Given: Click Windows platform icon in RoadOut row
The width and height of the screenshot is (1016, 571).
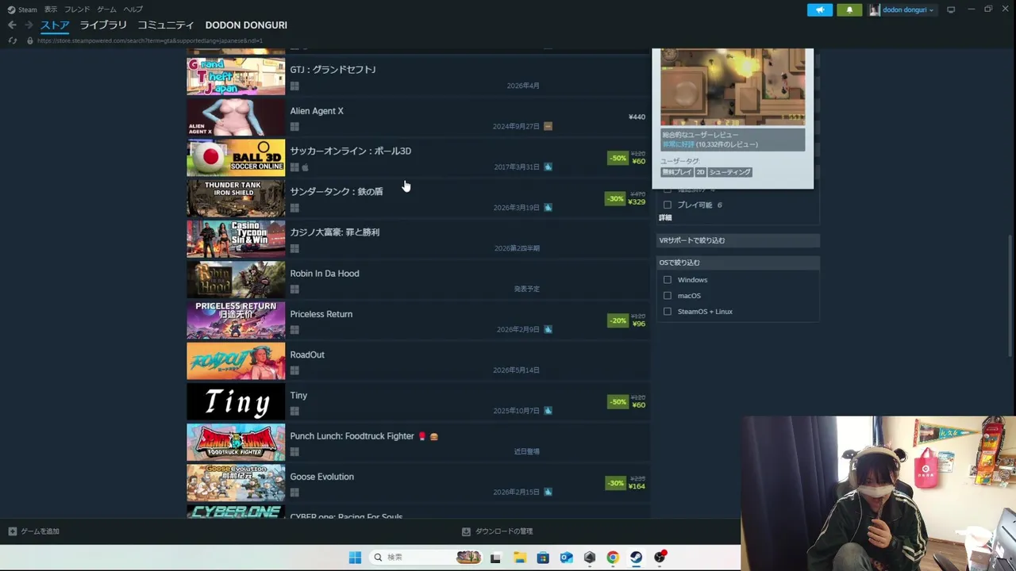Looking at the screenshot, I should coord(294,370).
